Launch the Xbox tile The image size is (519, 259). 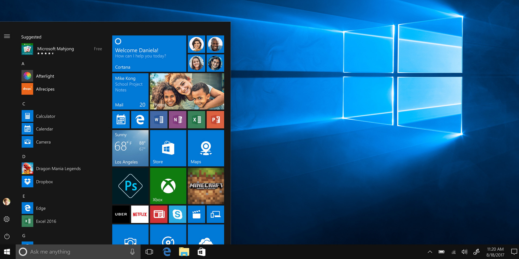click(168, 186)
